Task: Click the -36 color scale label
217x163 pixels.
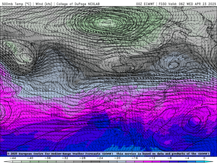Action: click(x=47, y=158)
